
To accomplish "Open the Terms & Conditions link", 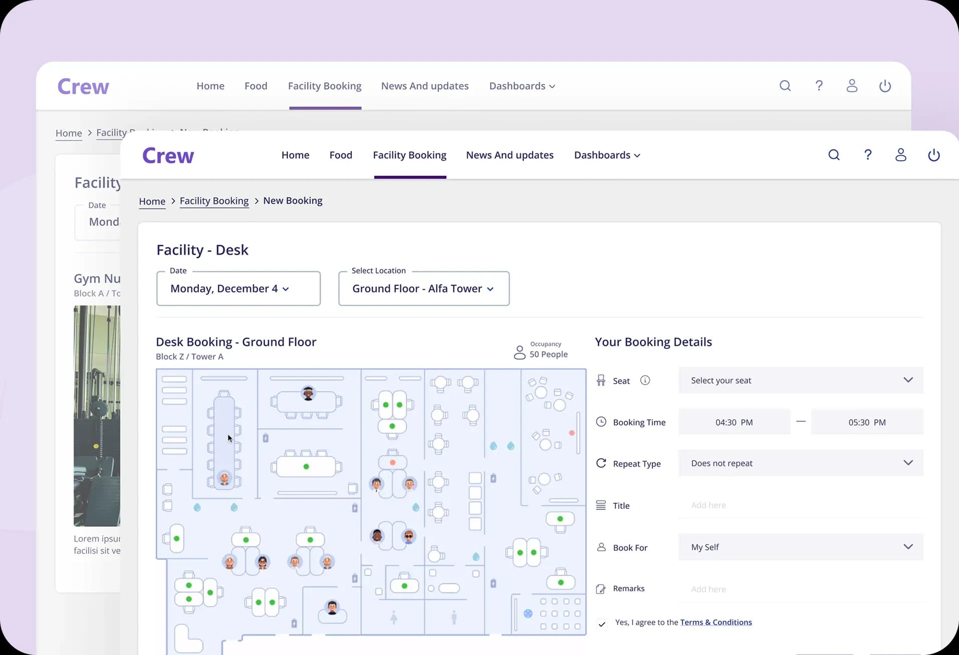I will coord(716,622).
